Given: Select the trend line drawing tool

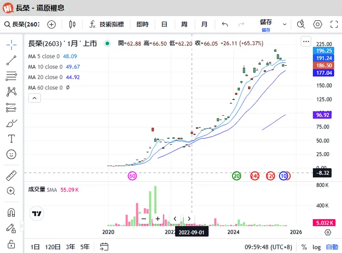Looking at the screenshot, I should click(12, 61).
